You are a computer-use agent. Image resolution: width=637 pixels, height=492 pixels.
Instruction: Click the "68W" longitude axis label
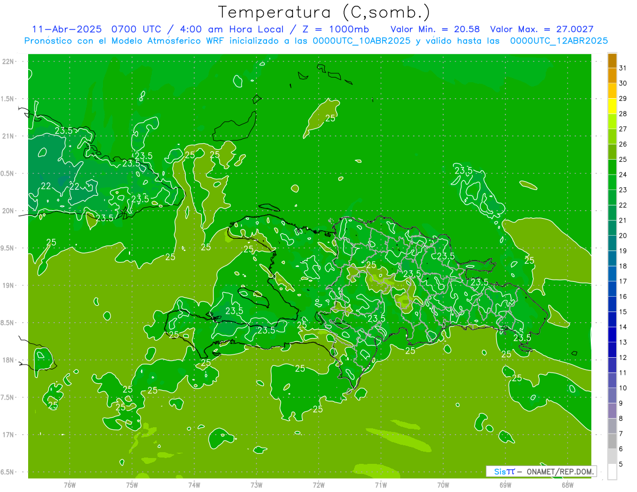567,485
